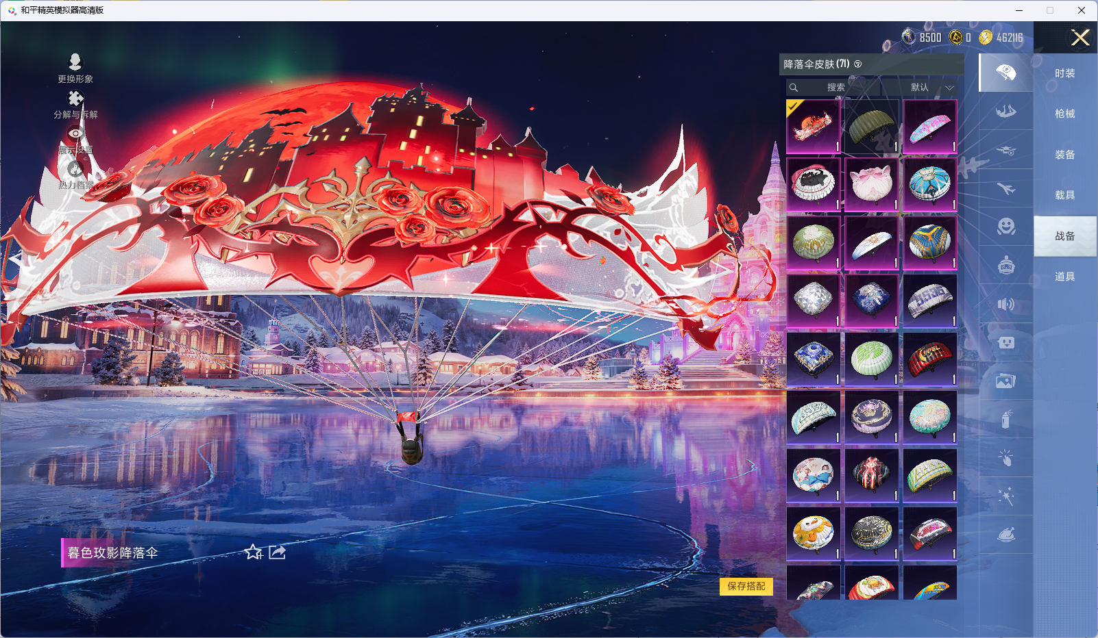1098x638 pixels.
Task: Toggle the 展示设置 eye display icon
Action: pyautogui.click(x=75, y=134)
